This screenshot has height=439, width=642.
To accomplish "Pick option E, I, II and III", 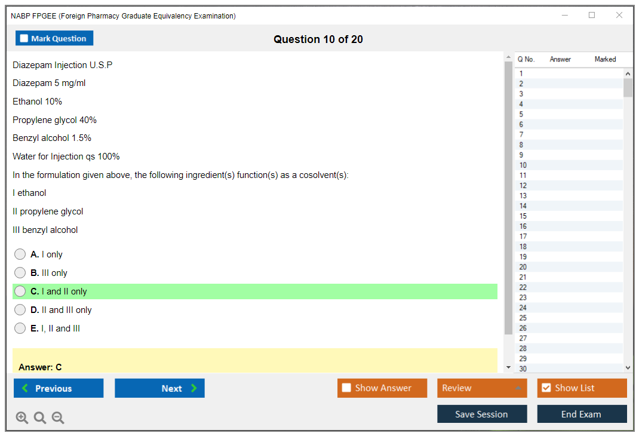I will click(x=20, y=329).
